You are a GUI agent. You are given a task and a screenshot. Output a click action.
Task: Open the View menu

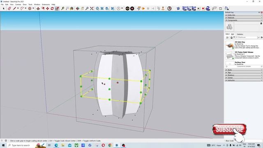click(12, 5)
